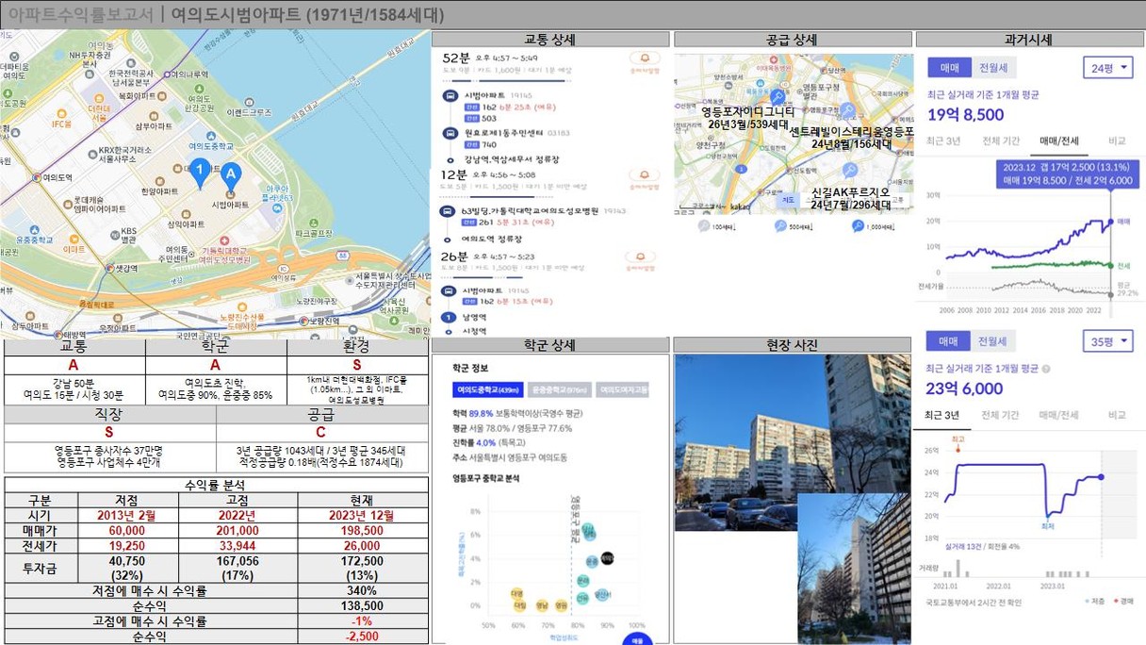Click the IFC몰 marker on the map

point(61,114)
